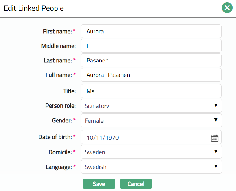Screen dimensions: 236x191
Task: Click the "First name:" label
Action: tap(57, 31)
